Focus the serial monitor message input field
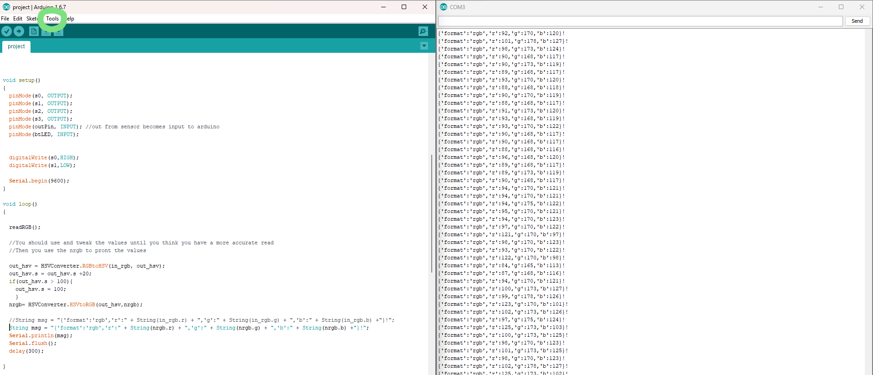The image size is (873, 375). tap(640, 21)
